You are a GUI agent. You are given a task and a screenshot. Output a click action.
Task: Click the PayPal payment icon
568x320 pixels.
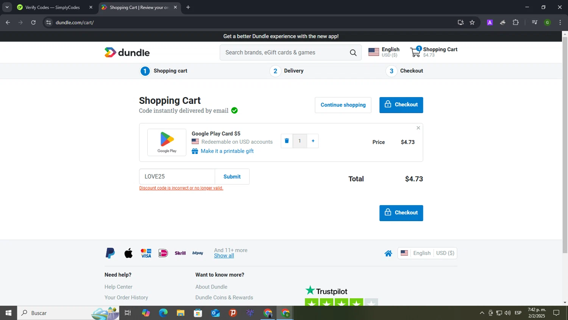point(110,253)
